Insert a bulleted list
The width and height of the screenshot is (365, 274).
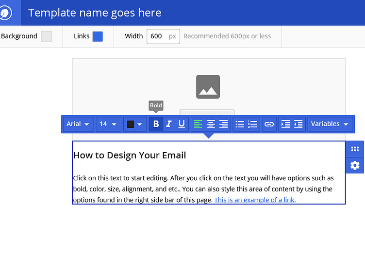240,124
